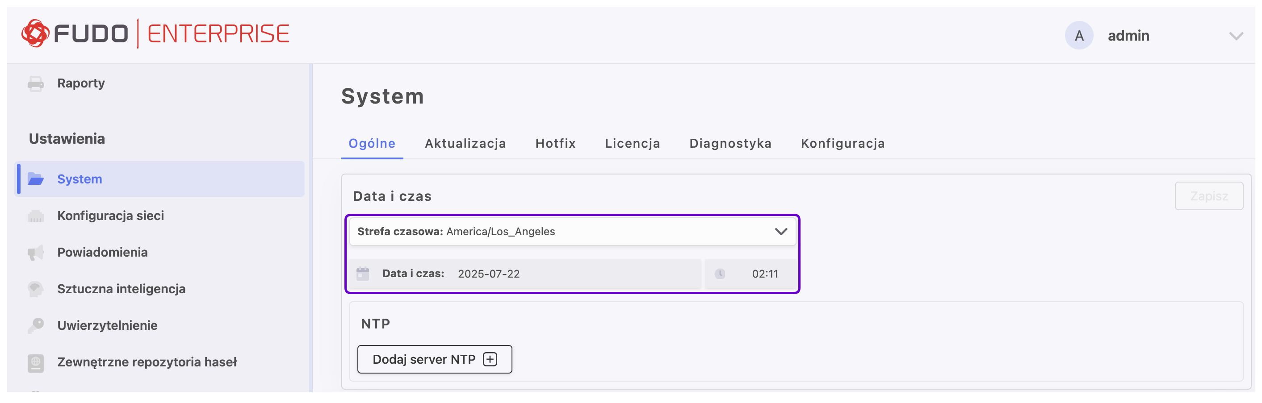Click the System folder icon in sidebar
Image resolution: width=1262 pixels, height=403 pixels.
pos(36,179)
